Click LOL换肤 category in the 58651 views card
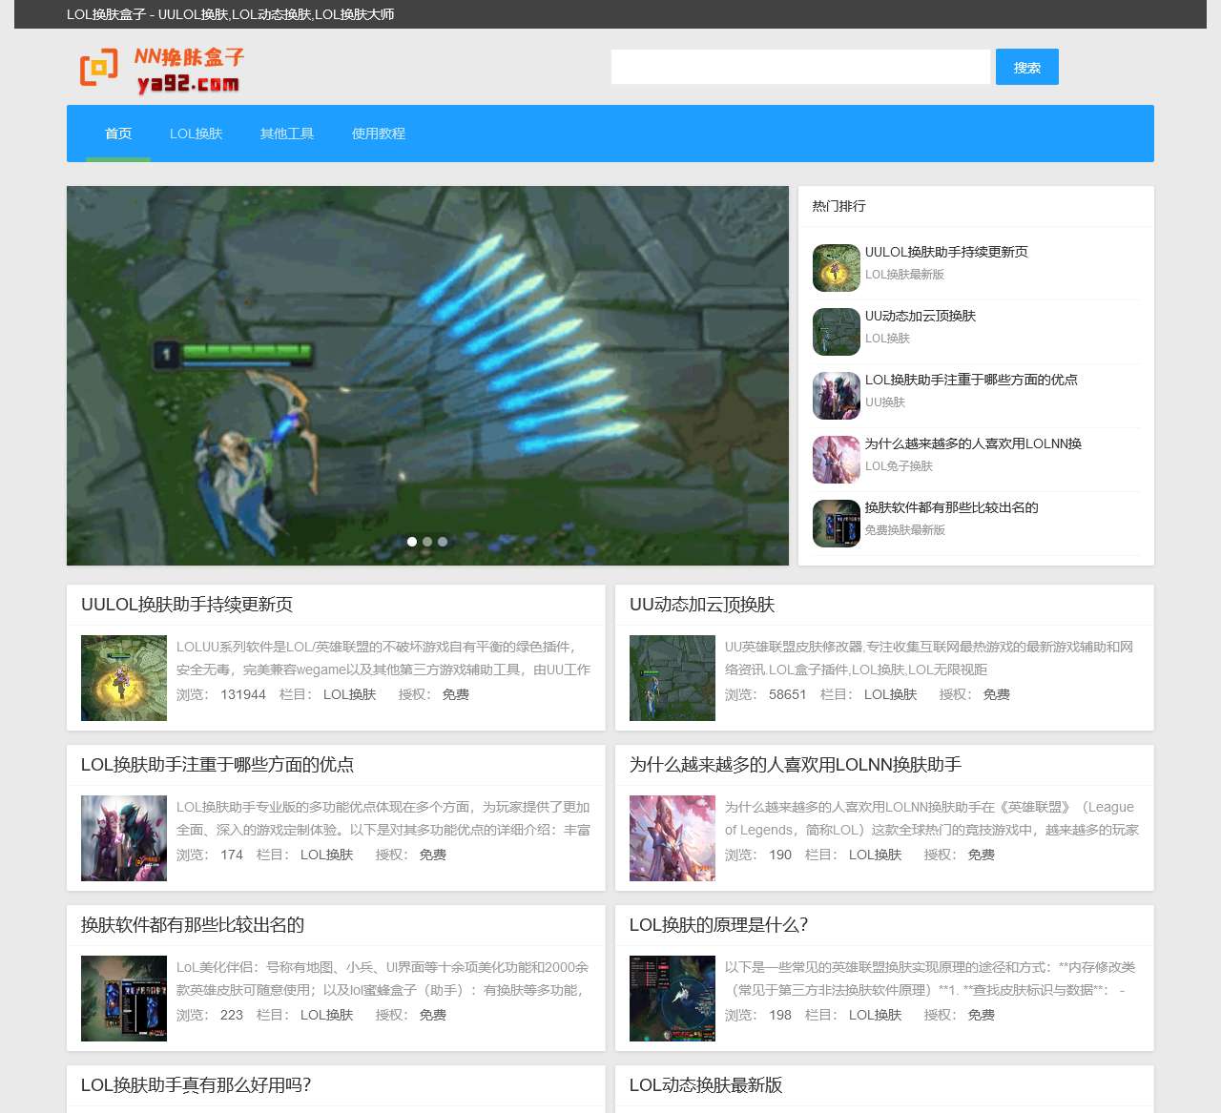The height and width of the screenshot is (1113, 1221). (x=890, y=694)
